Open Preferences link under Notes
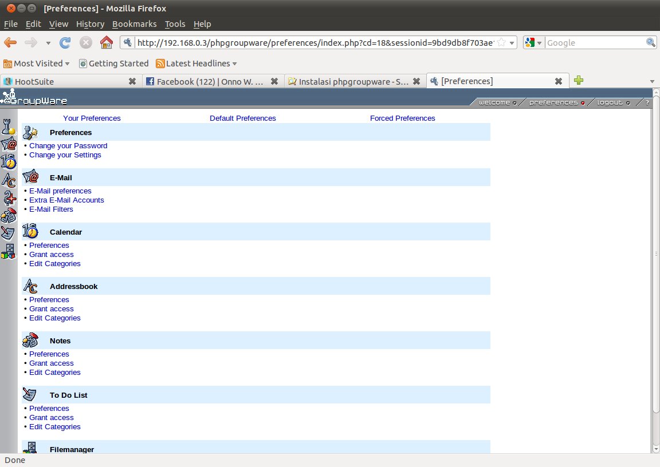 (49, 354)
